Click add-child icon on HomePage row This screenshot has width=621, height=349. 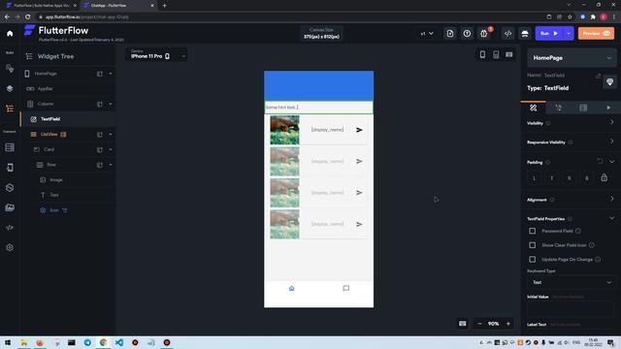(100, 74)
